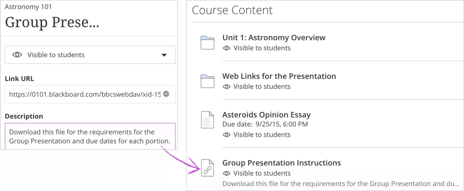Open visibility options for Asteroids Opinion Essay
The image size is (464, 191).
coord(262,135)
